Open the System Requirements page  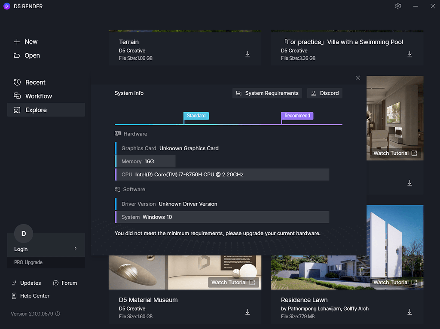tap(267, 93)
